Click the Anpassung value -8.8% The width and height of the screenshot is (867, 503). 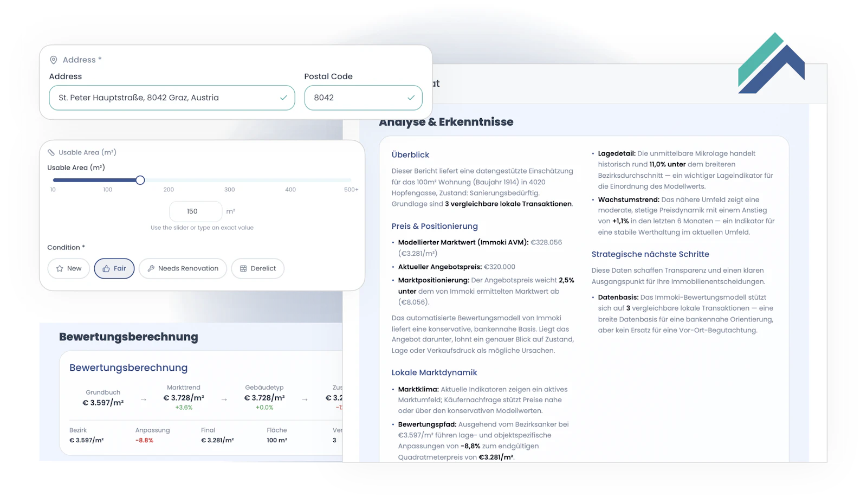144,441
